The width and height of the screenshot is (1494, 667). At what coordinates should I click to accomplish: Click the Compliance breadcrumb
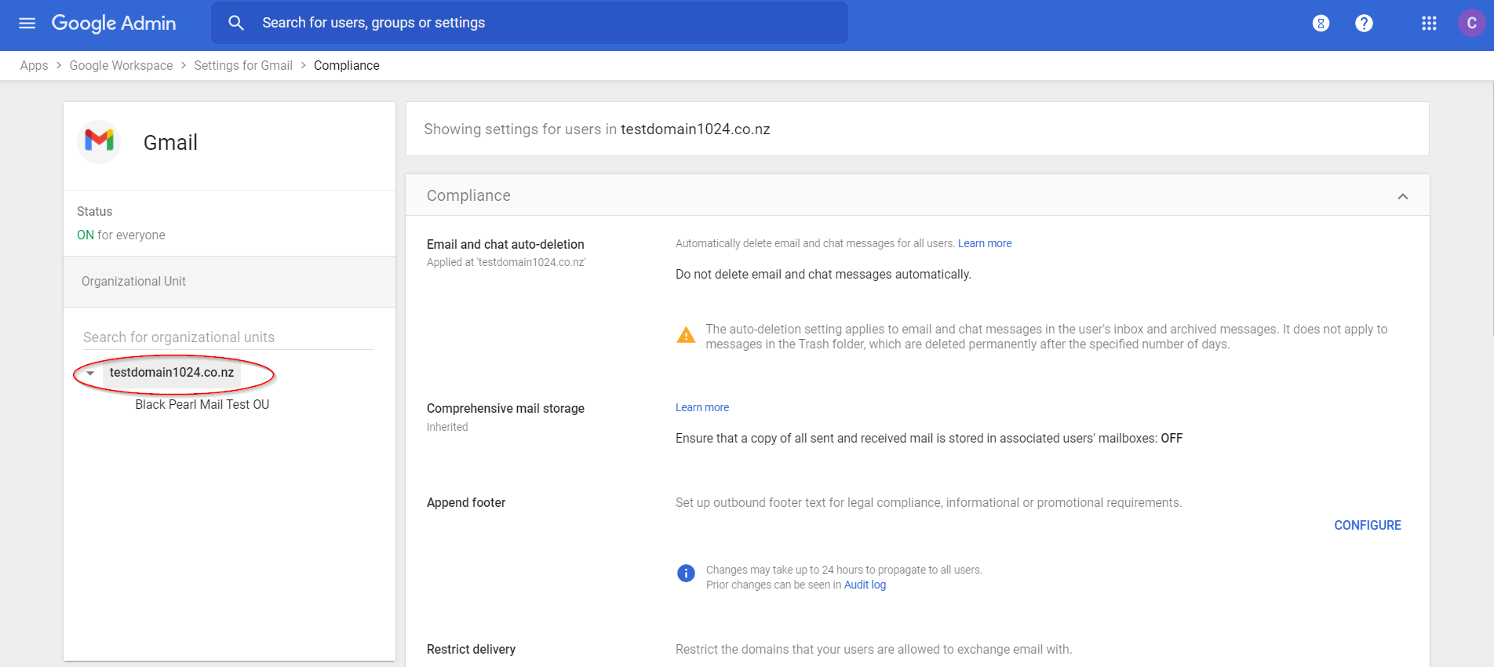tap(347, 66)
